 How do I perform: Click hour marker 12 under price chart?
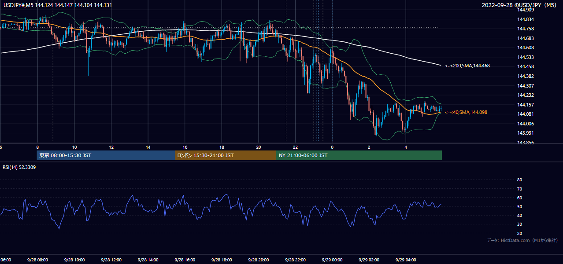[111, 147]
